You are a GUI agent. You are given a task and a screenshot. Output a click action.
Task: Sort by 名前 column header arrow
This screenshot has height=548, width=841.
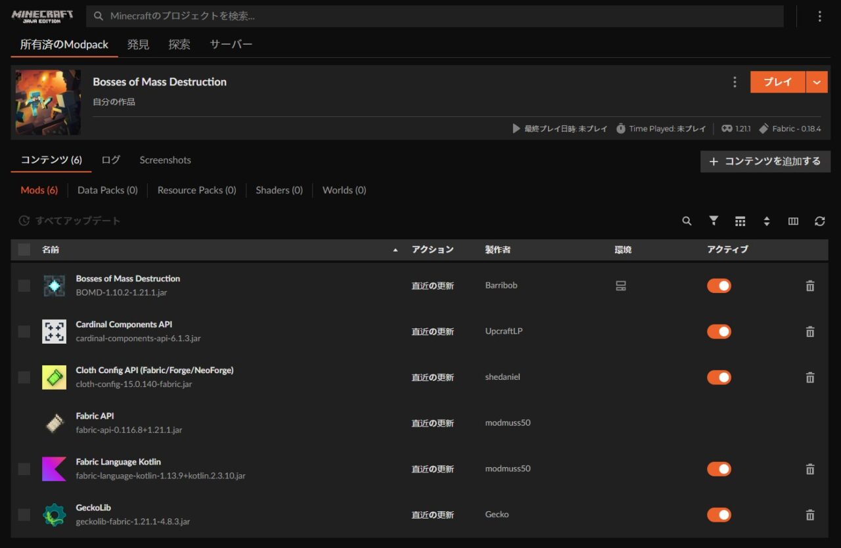[395, 250]
